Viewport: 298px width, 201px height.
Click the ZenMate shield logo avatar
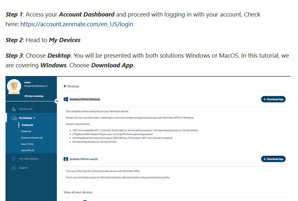(14, 87)
